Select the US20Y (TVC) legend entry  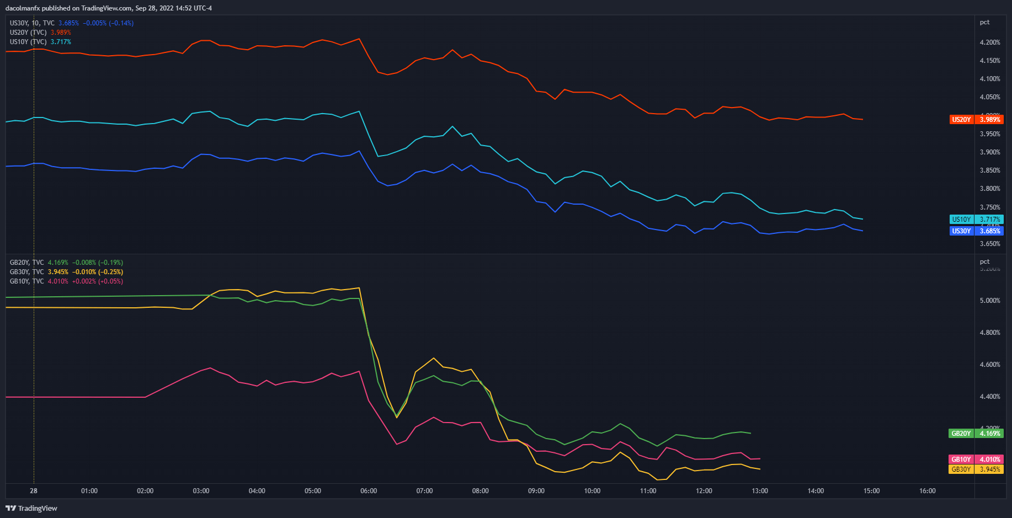(x=28, y=33)
